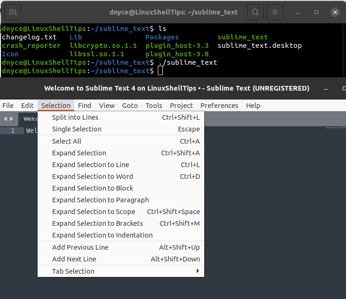Viewport: 346px width, 299px height.
Task: Select the Welcome tab in Sublime Text
Action: (28, 119)
